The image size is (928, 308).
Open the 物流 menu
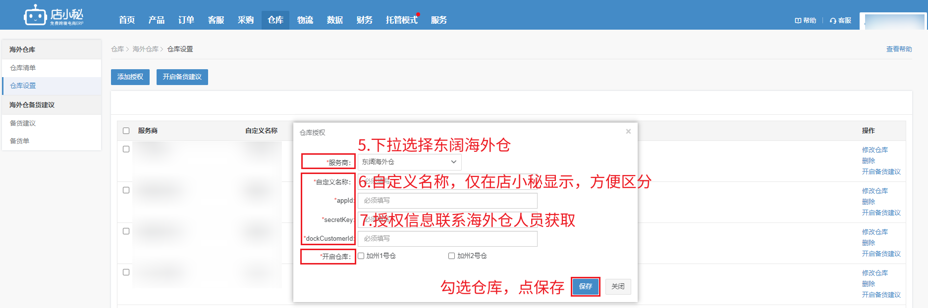(305, 20)
